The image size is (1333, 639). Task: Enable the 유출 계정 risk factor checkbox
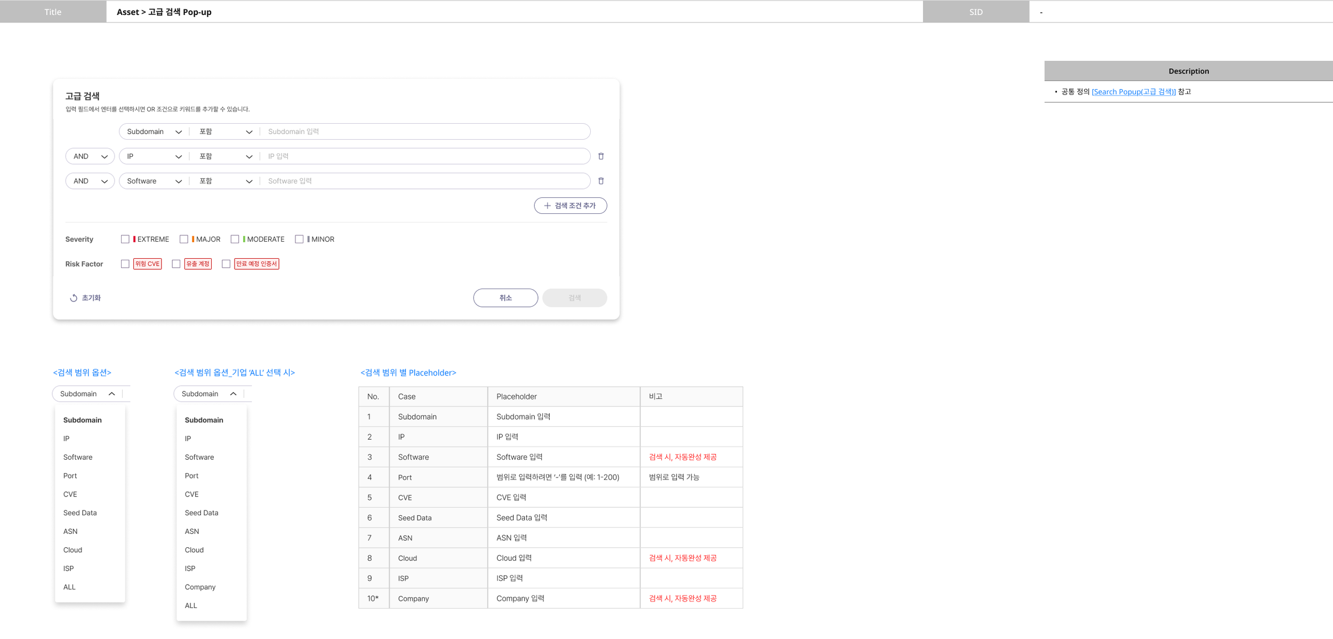(x=176, y=264)
